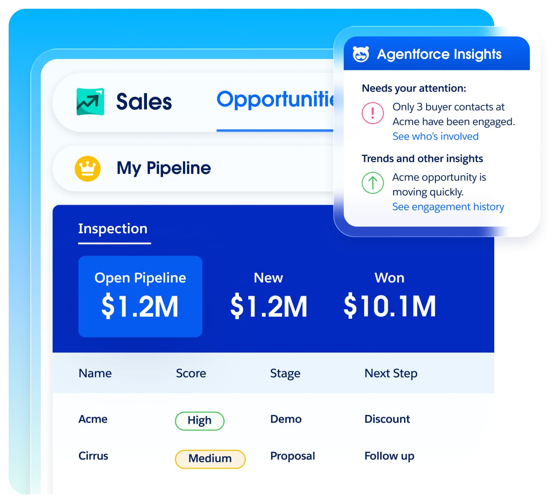Click the High score badge
Image resolution: width=548 pixels, height=503 pixels.
tap(199, 421)
